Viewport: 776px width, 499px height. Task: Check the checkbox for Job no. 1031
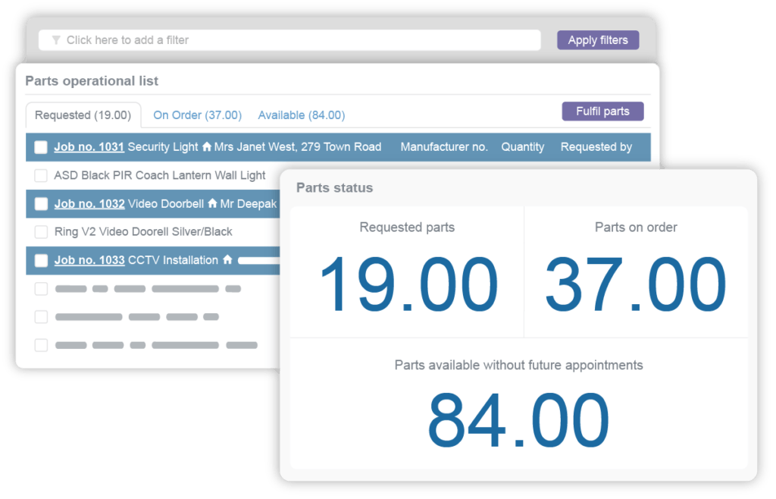[x=40, y=147]
